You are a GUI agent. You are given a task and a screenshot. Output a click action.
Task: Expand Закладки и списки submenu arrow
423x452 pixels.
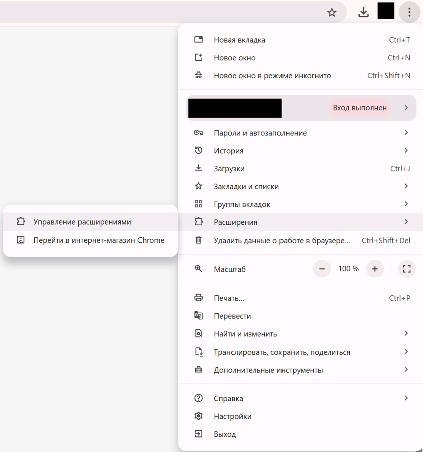point(406,186)
